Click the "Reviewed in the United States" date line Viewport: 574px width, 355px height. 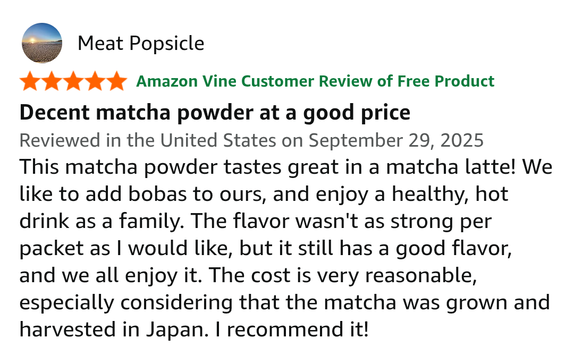click(x=148, y=140)
